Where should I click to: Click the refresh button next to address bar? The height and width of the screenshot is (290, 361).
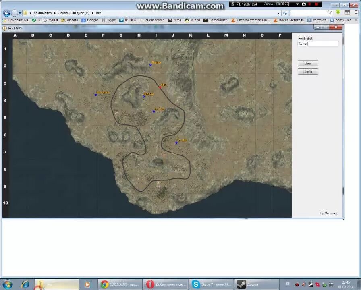(285, 13)
